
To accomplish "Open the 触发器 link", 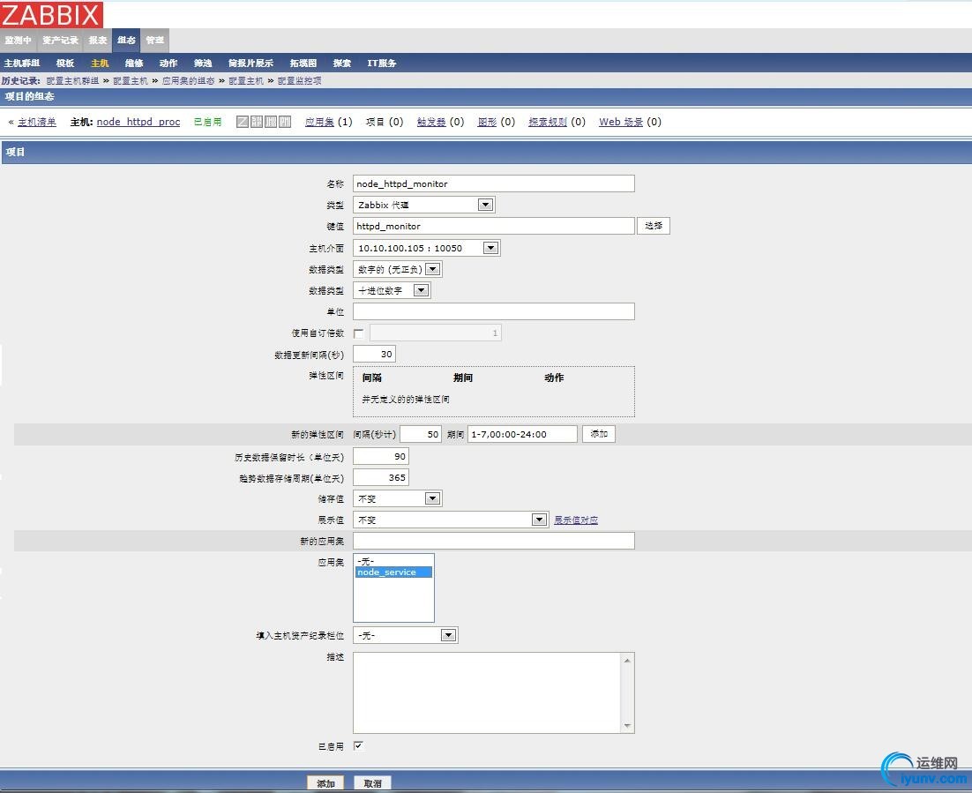I will [431, 122].
